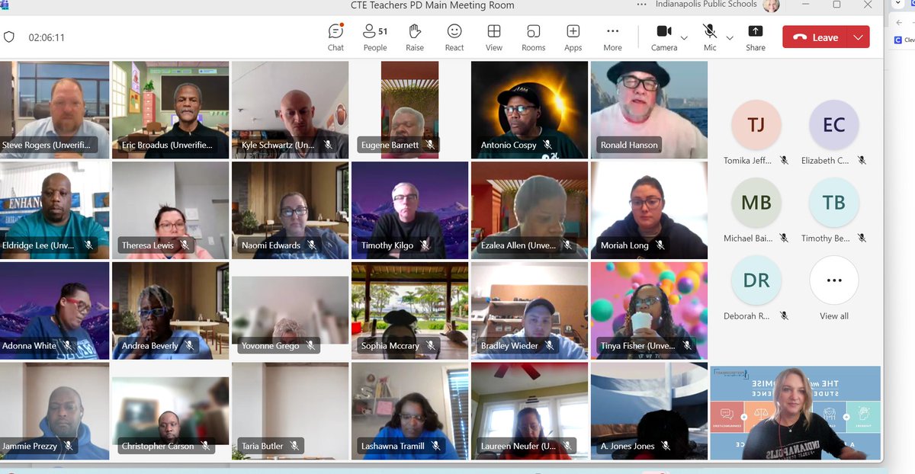
Task: Show the People participants list
Action: coord(375,37)
